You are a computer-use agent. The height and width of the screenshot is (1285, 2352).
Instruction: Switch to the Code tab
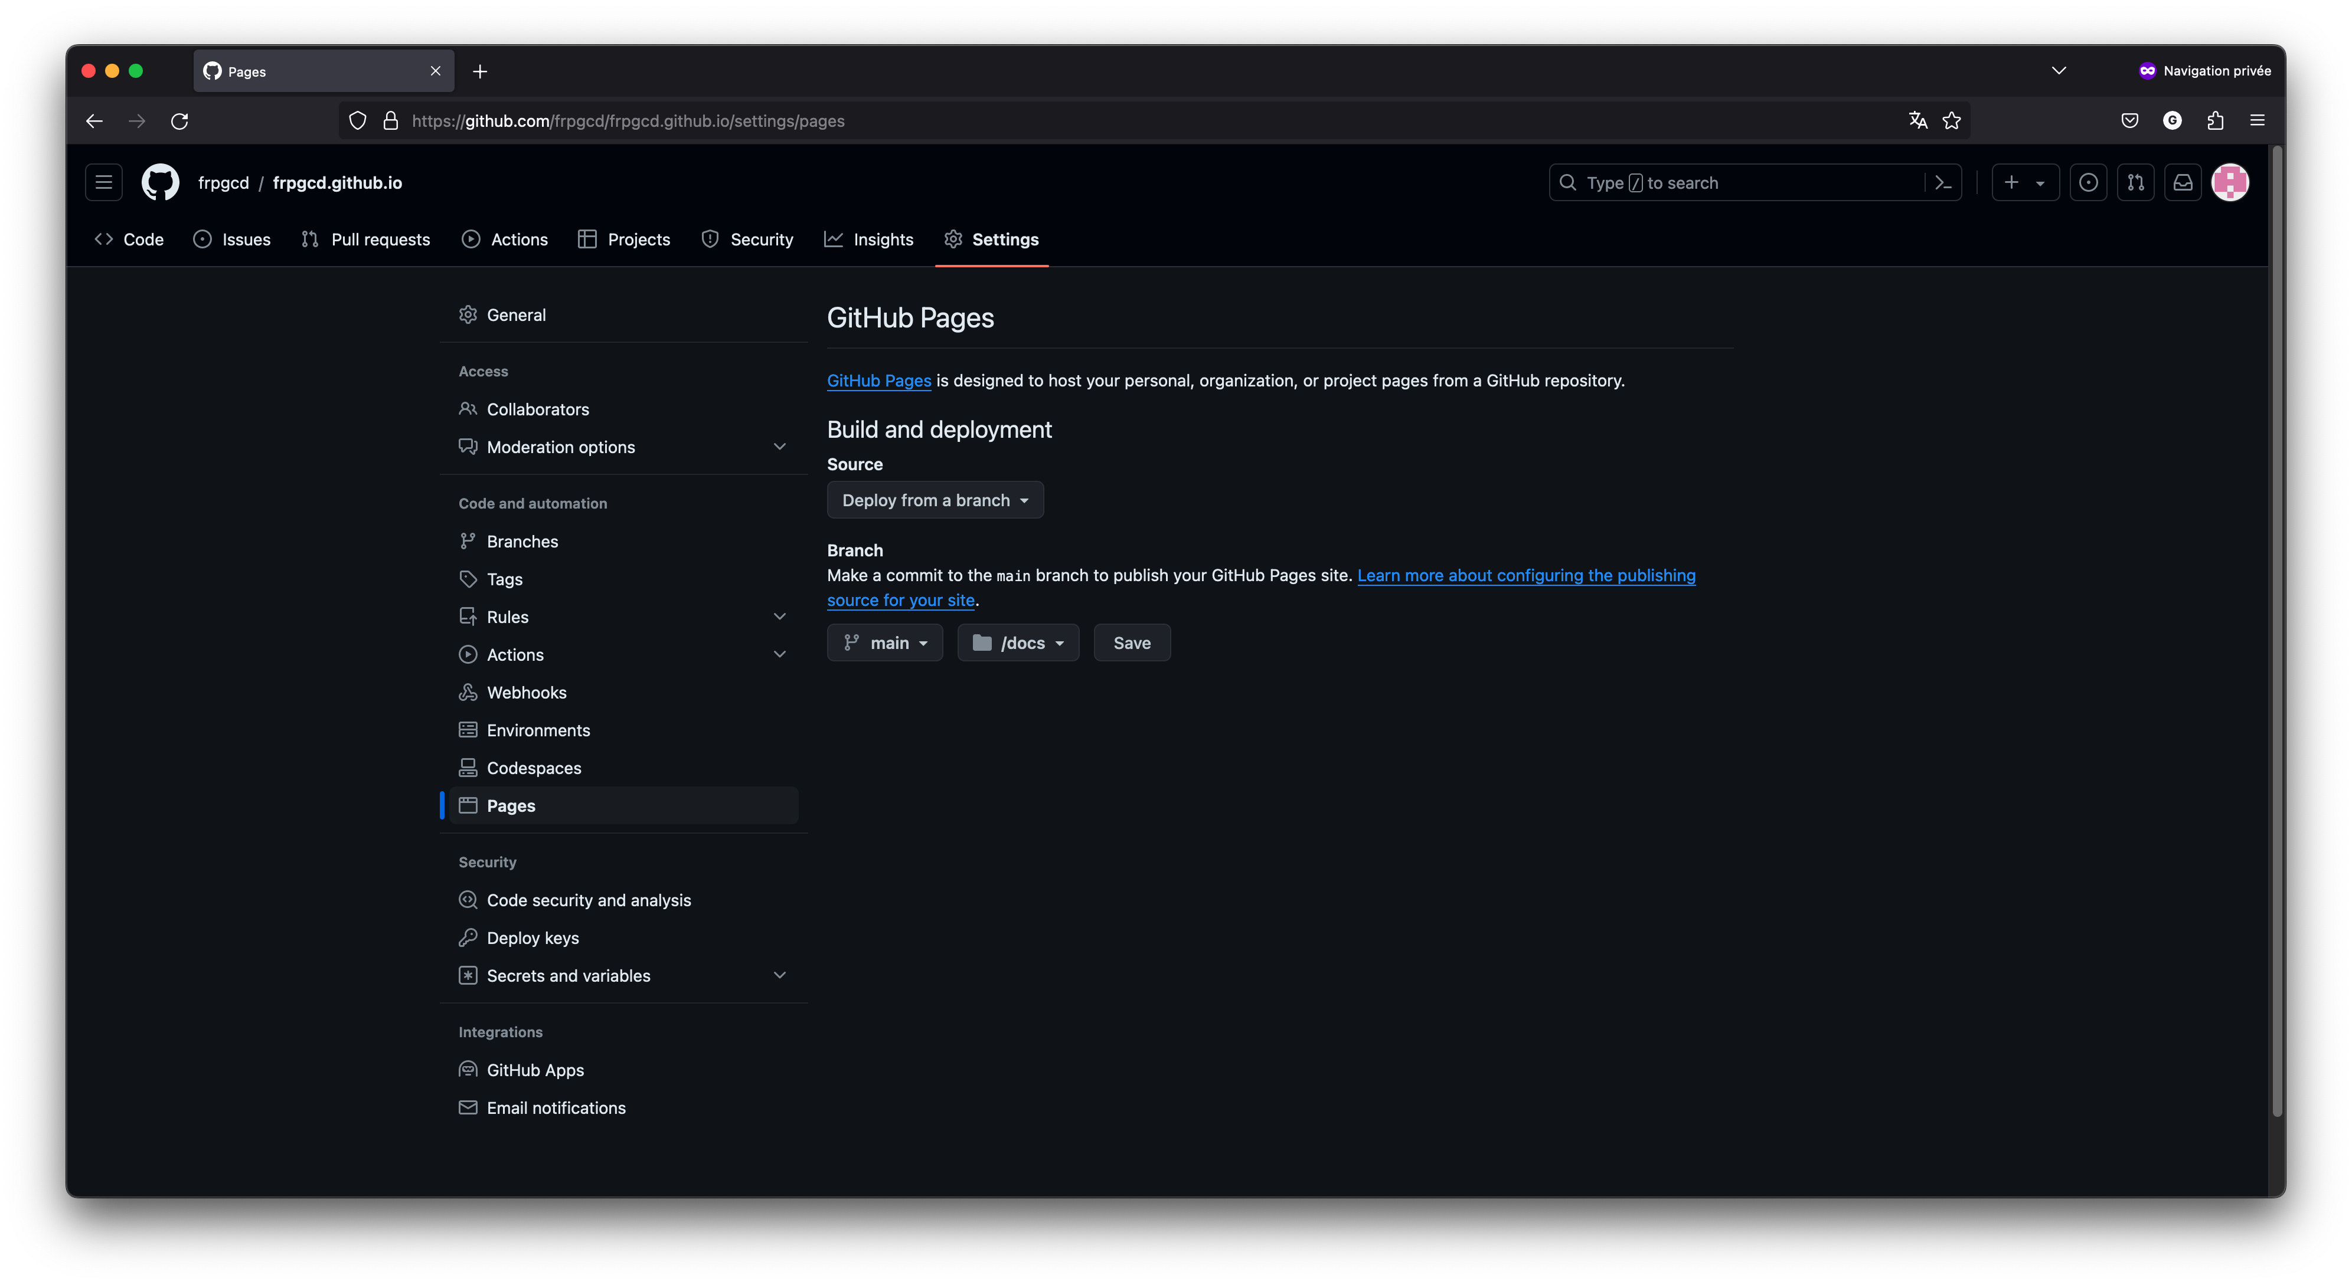point(130,239)
